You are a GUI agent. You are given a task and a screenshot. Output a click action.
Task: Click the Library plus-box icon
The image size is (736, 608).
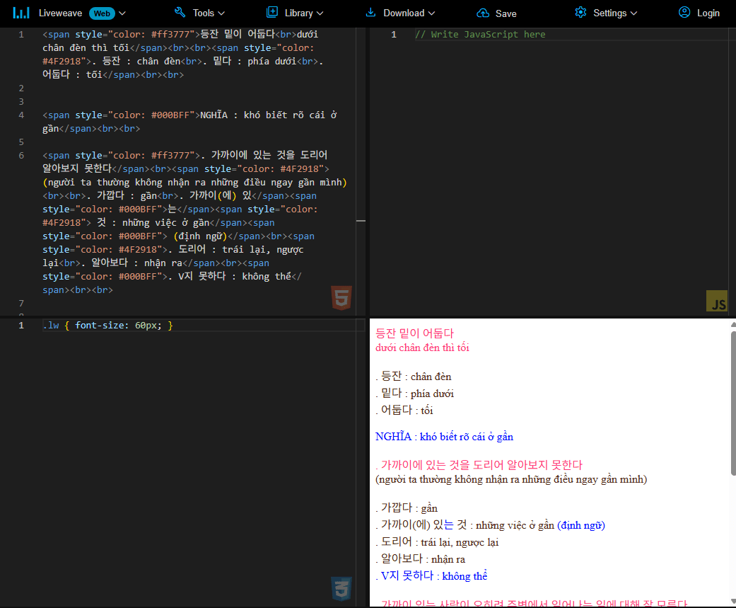click(x=272, y=12)
